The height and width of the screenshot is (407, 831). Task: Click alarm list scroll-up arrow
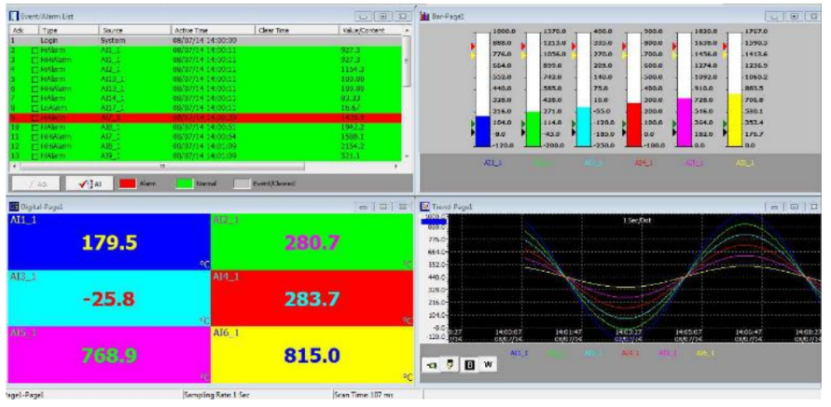click(x=406, y=31)
